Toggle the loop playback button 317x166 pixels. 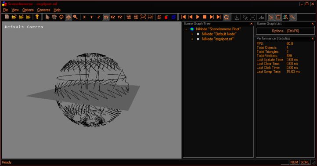226,17
